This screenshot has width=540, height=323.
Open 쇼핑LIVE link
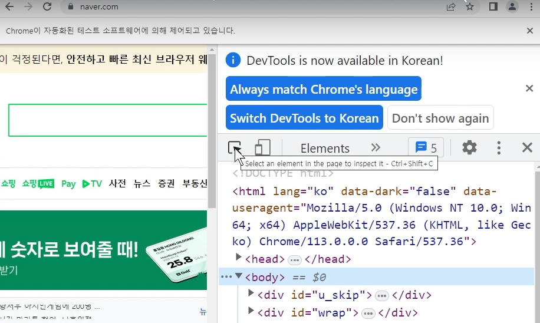coord(38,183)
